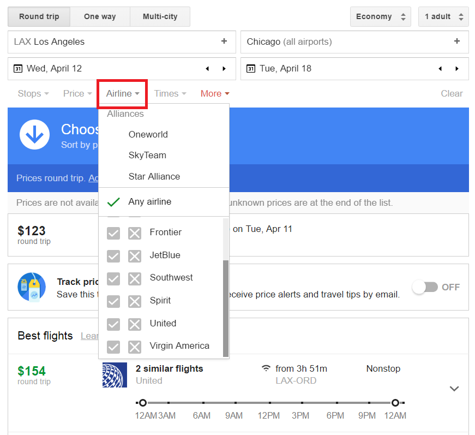Click the $154 round trip price
Viewport: 475px width, 435px height.
pyautogui.click(x=32, y=371)
